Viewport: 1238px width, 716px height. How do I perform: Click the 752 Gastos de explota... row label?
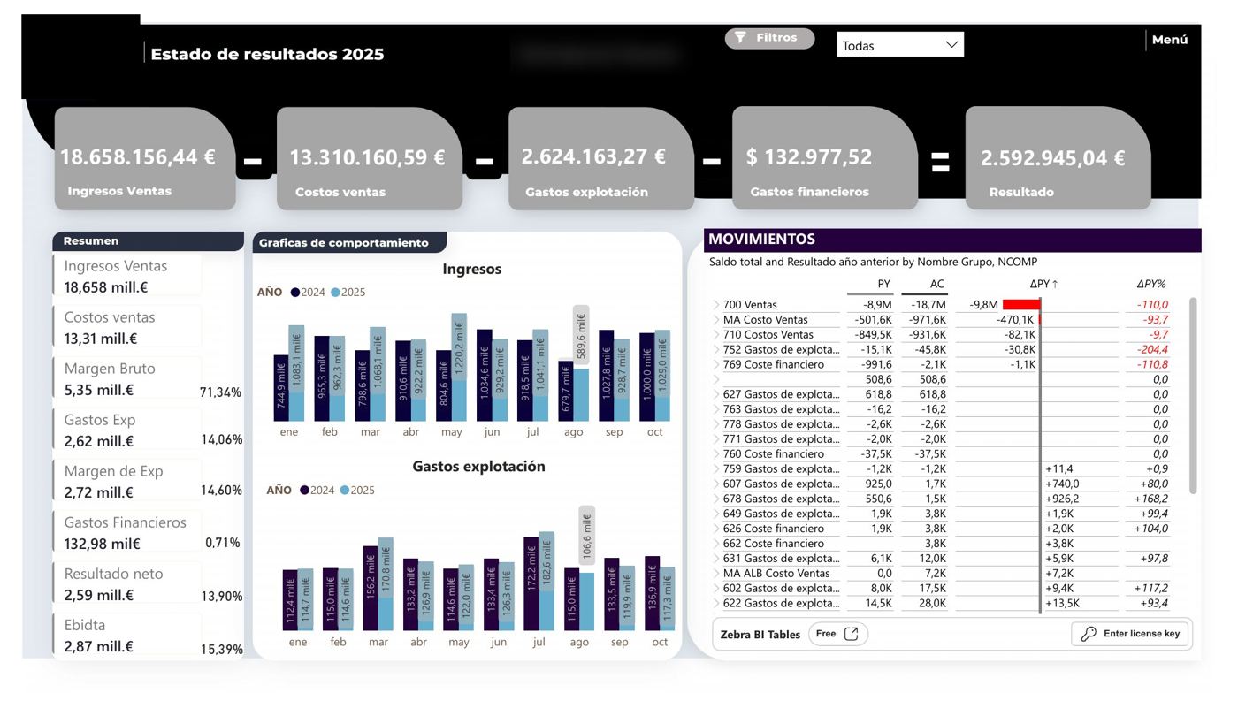pyautogui.click(x=781, y=350)
